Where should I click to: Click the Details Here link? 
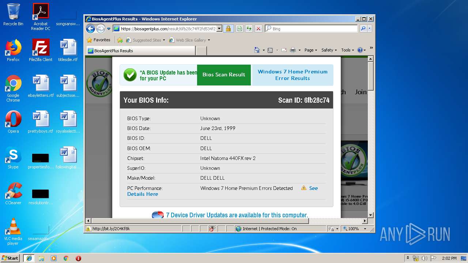[143, 194]
